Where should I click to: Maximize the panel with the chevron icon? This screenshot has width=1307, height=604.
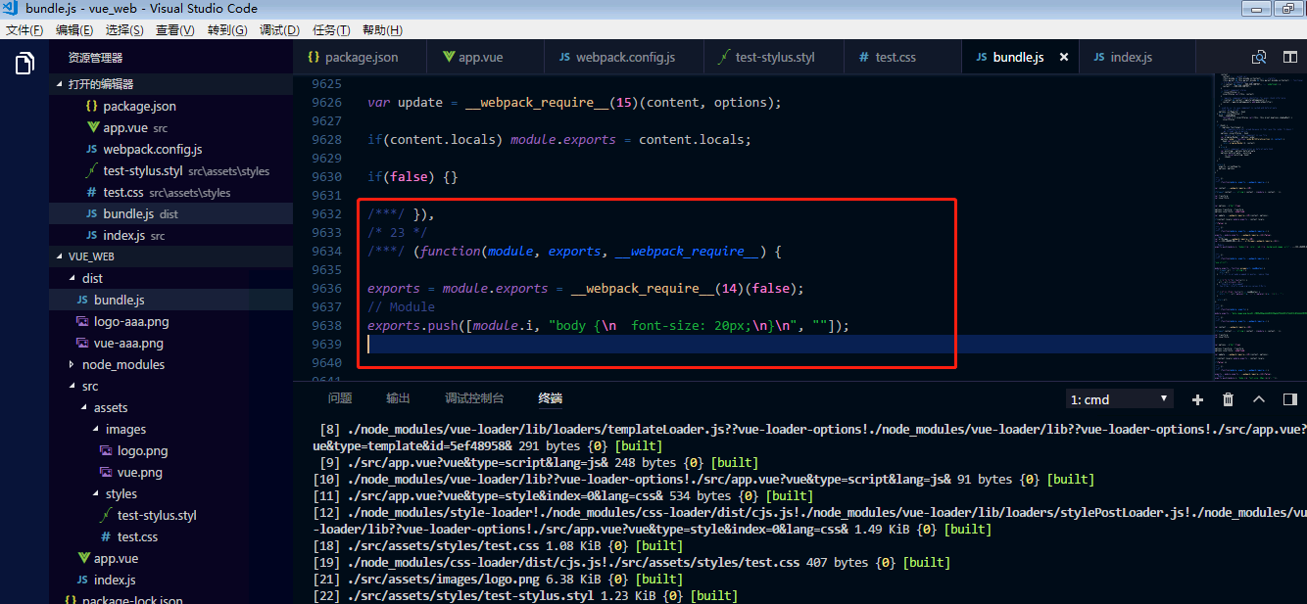[x=1259, y=397]
